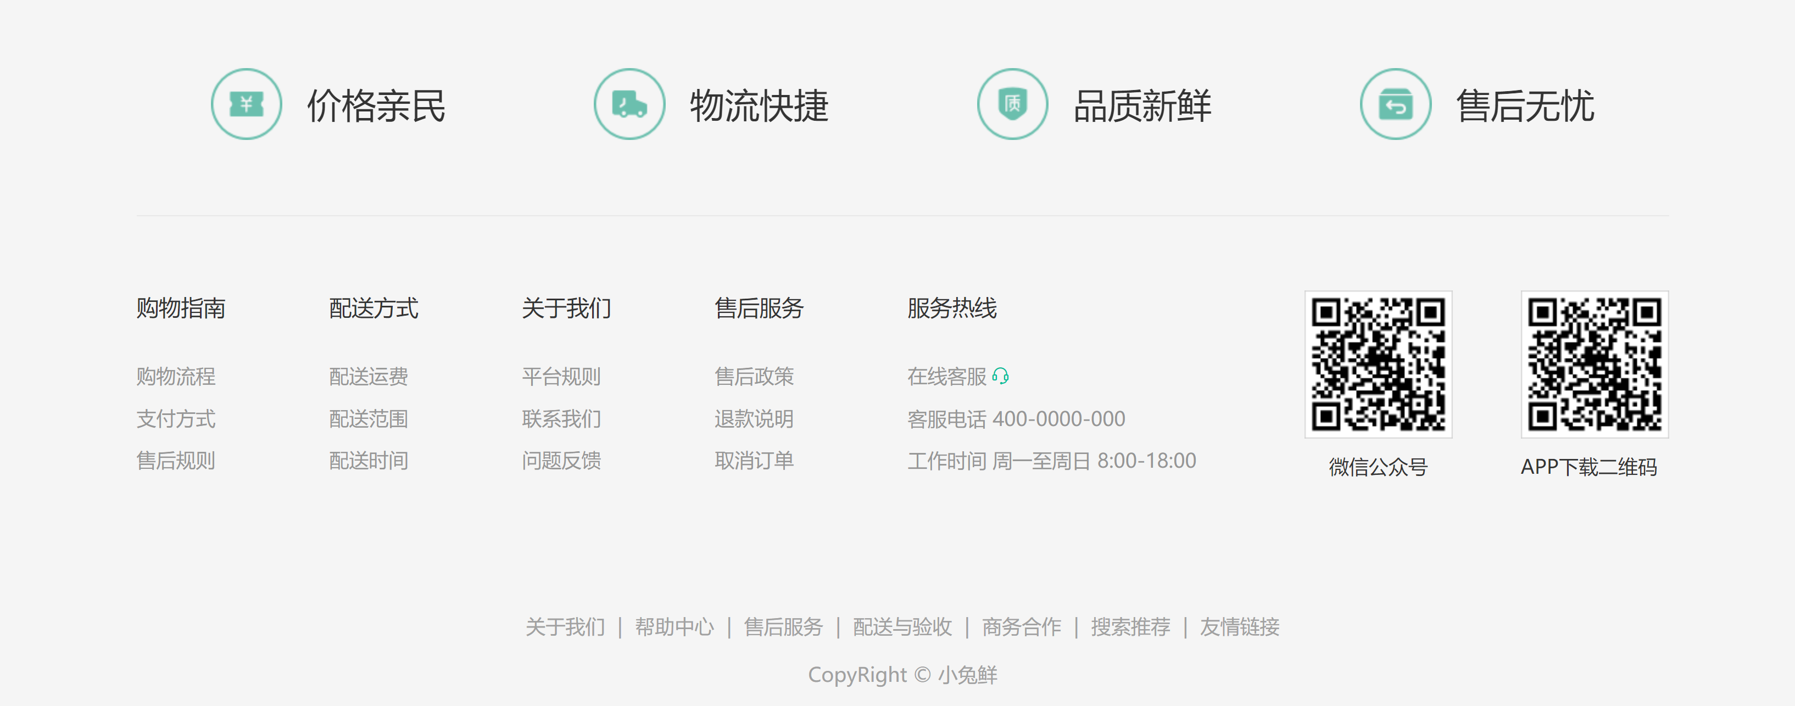Click 商务合作 in bottom navigation

pos(1021,626)
